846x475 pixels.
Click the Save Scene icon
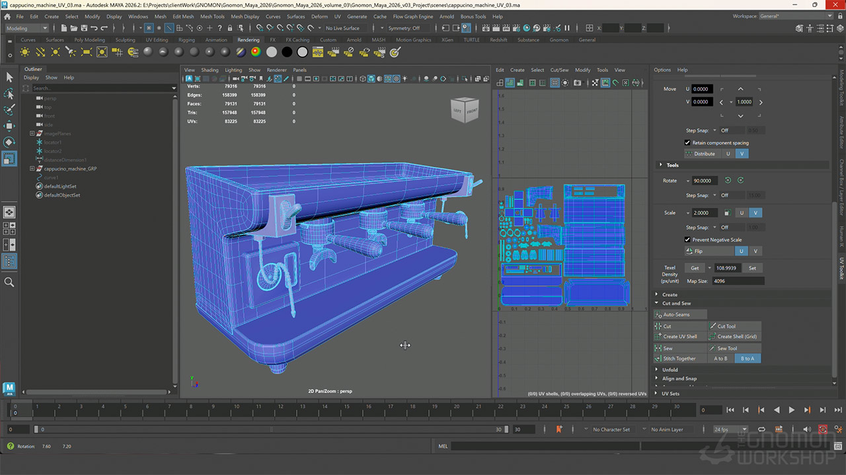[83, 28]
